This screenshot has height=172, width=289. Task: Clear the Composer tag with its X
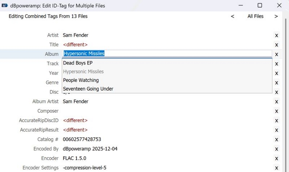(276, 111)
